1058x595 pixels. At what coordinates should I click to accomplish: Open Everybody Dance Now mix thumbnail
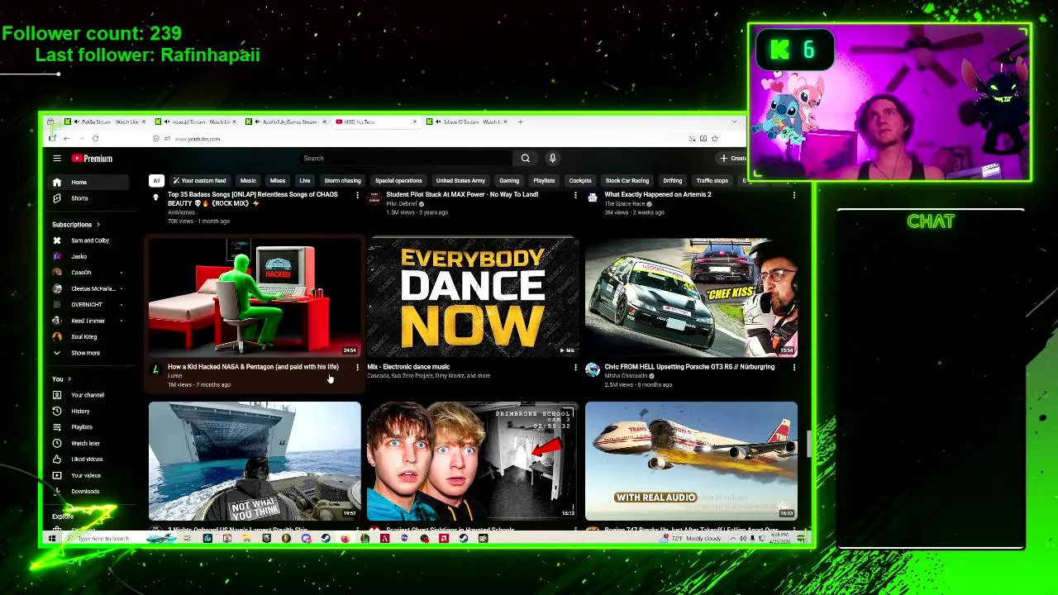point(473,297)
